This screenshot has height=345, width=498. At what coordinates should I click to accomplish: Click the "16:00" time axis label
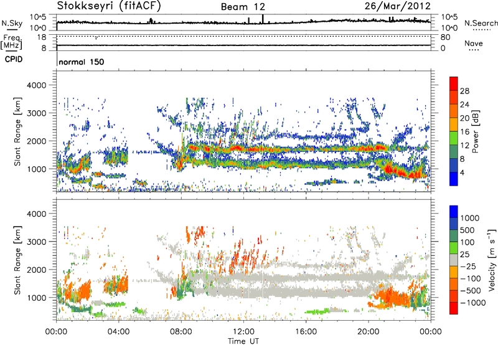[x=306, y=331]
